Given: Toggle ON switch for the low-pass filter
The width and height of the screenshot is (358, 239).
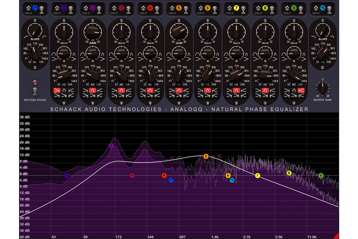Looking at the screenshot, I should point(330,8).
